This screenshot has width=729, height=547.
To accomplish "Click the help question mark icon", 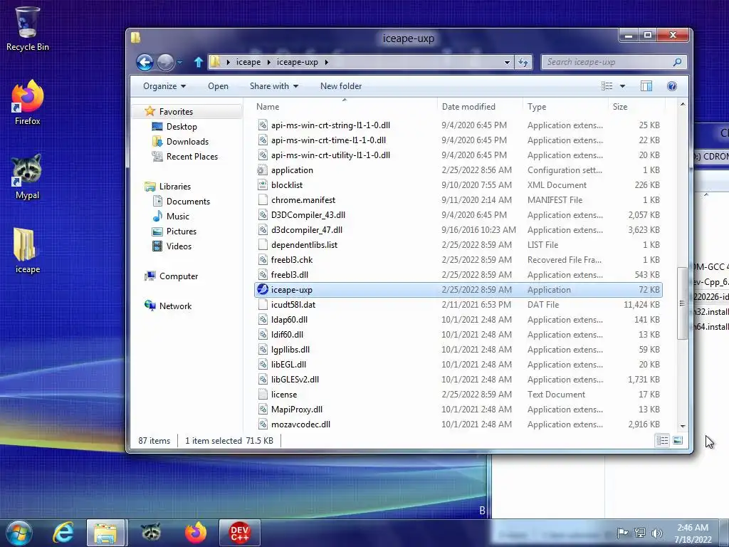I will tap(672, 86).
